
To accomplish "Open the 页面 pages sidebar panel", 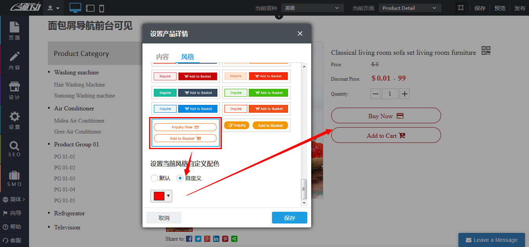I will 15,31.
